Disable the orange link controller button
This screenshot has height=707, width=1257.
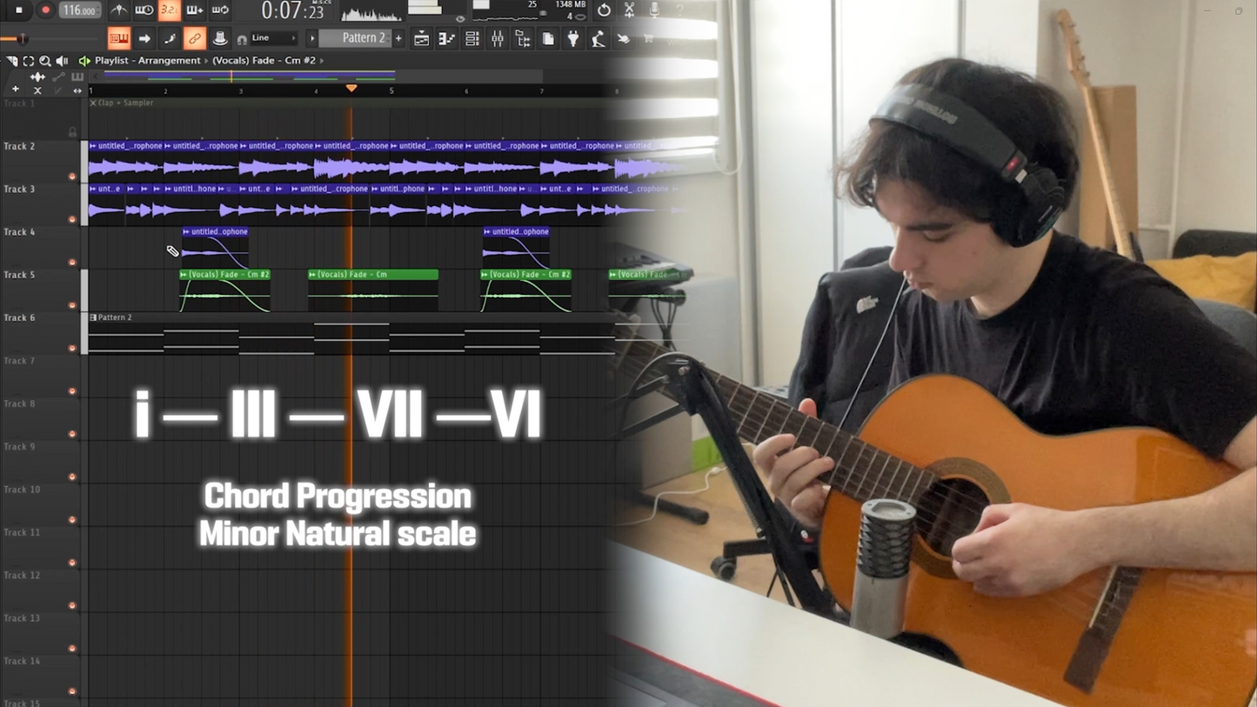(x=195, y=38)
